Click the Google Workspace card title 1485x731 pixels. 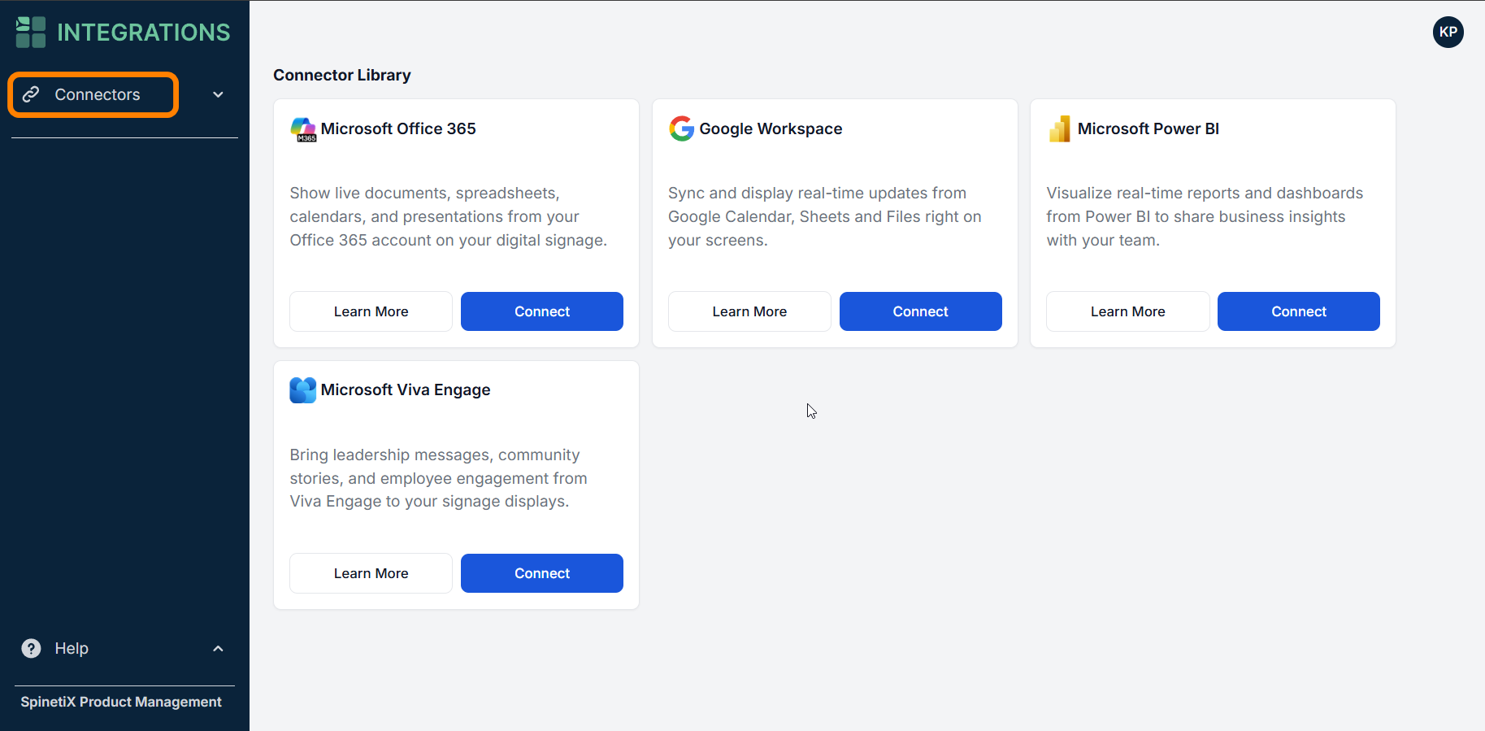(771, 128)
